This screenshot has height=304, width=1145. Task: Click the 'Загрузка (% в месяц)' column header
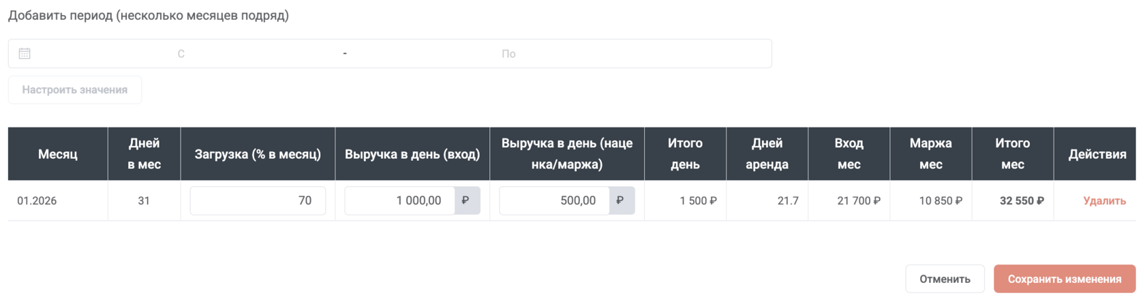tap(258, 154)
